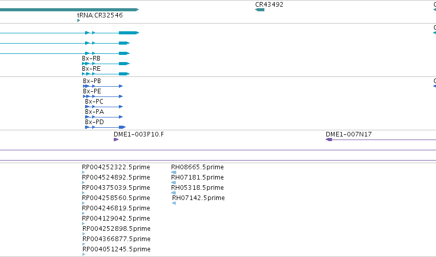Select the Bx-PA protein feature glyph

tap(103, 117)
